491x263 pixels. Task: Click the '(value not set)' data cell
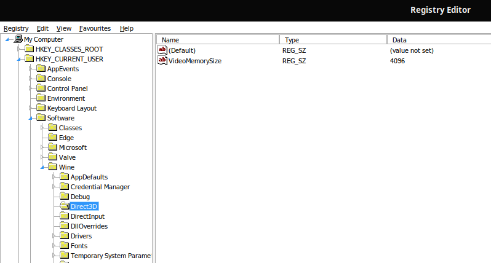click(412, 50)
